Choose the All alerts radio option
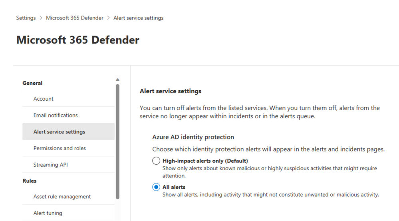Viewport: 399px width, 221px height. click(x=156, y=187)
